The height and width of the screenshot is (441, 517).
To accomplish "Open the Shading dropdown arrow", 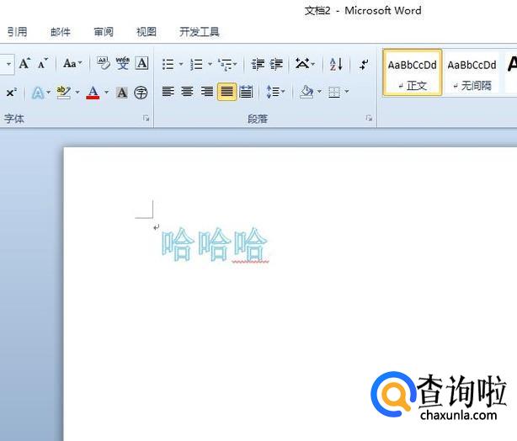I will pos(319,91).
